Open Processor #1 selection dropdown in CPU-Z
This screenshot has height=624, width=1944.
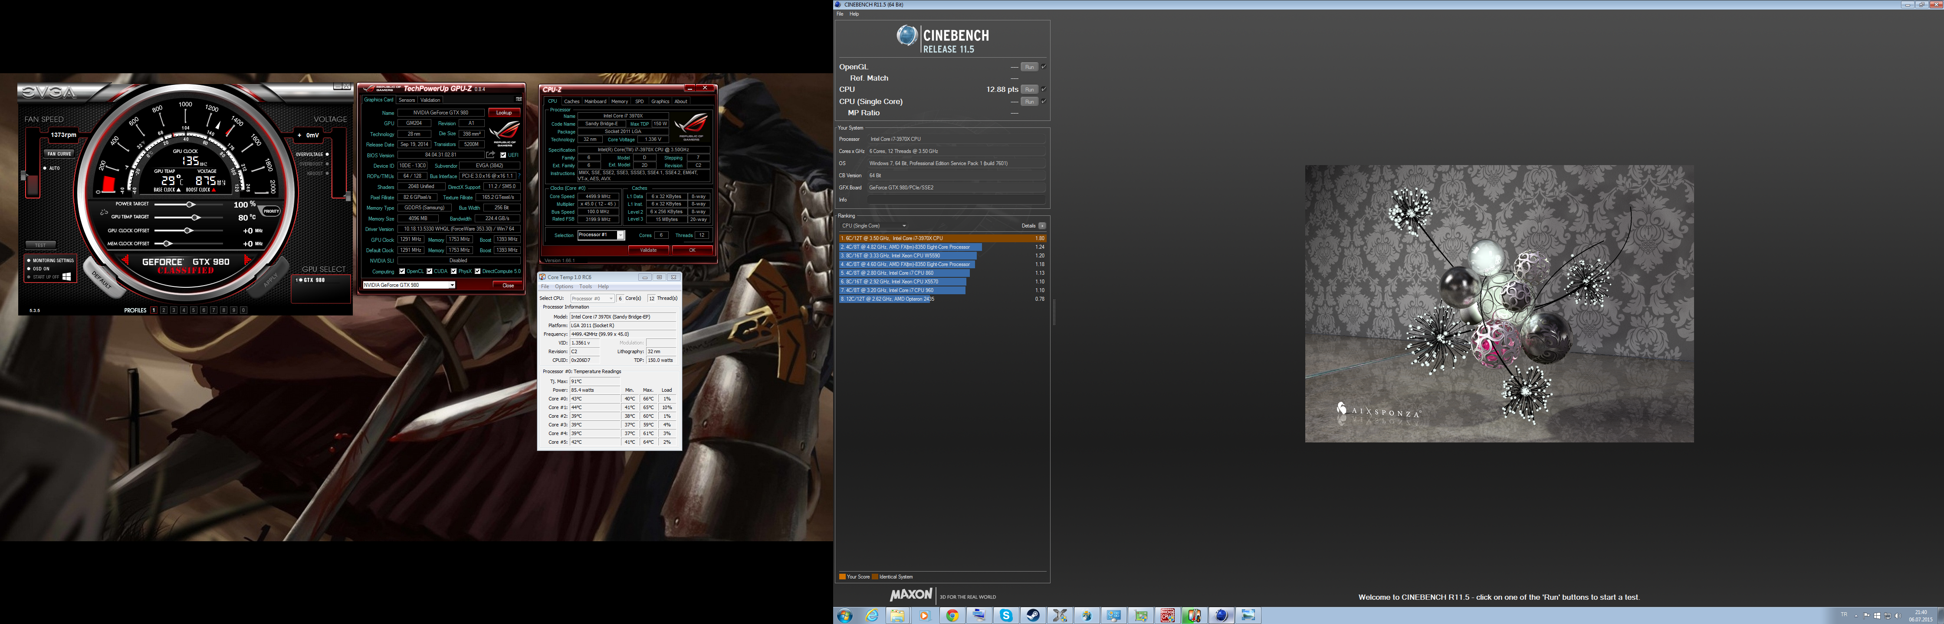click(x=601, y=235)
